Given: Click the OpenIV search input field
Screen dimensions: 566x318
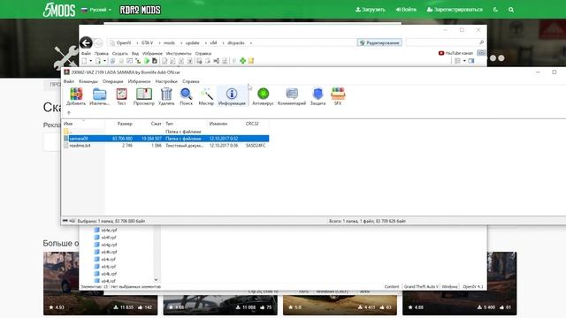Looking at the screenshot, I should 441,42.
